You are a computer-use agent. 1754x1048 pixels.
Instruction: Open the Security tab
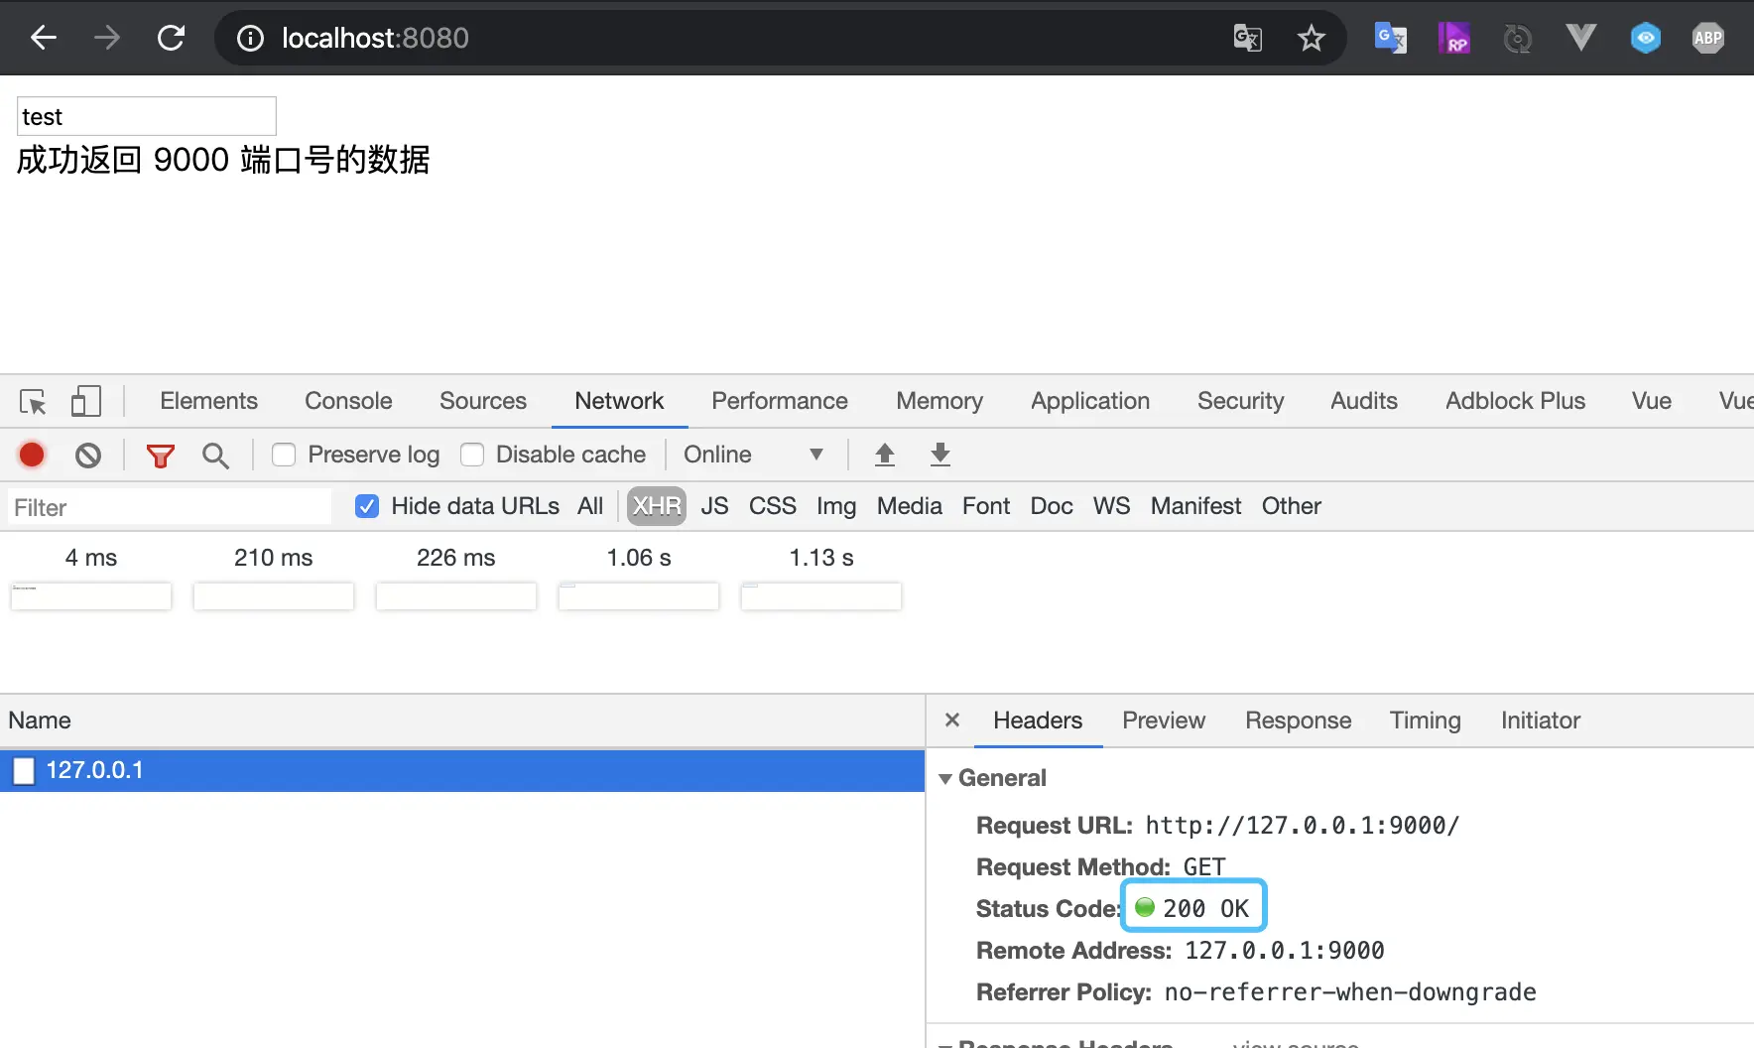pyautogui.click(x=1240, y=401)
